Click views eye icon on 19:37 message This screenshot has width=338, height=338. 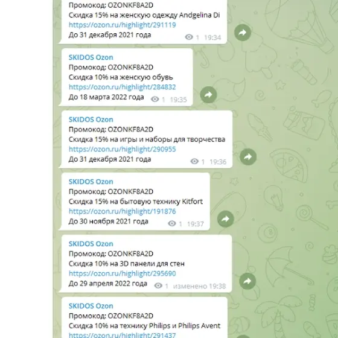172,223
